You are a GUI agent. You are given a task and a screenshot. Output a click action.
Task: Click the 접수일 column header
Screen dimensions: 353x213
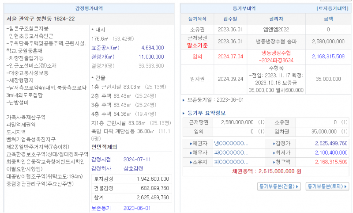pos(230,19)
